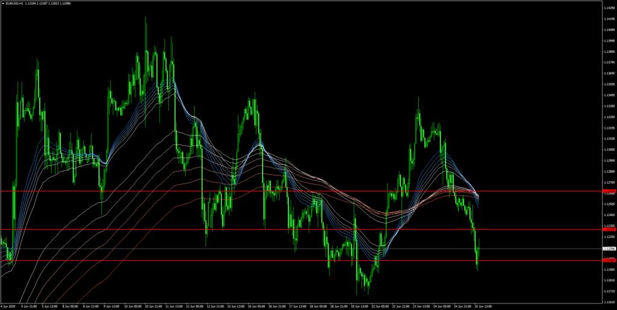The height and width of the screenshot is (310, 617).
Task: Click the lowest red price tag on axis
Action: tap(608, 260)
